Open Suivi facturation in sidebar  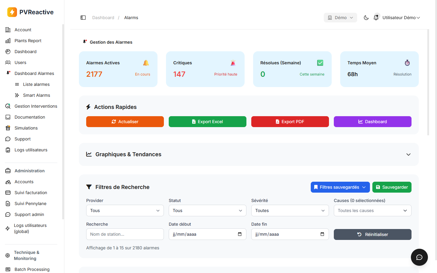pos(31,193)
